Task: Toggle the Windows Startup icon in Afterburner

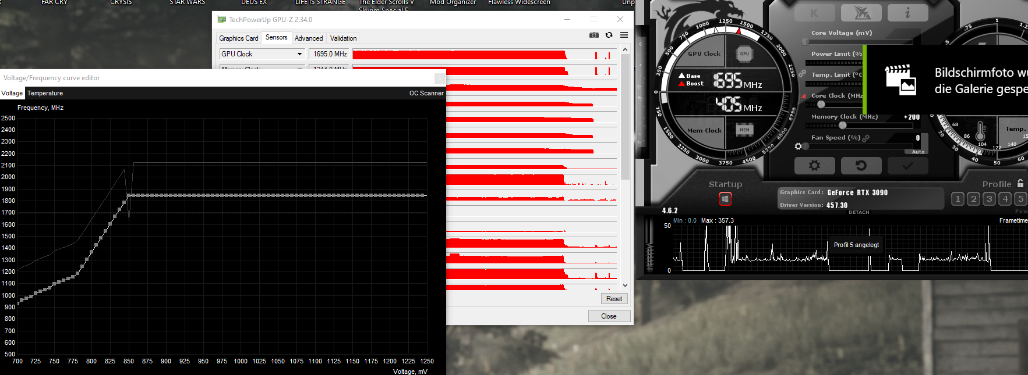Action: point(725,199)
